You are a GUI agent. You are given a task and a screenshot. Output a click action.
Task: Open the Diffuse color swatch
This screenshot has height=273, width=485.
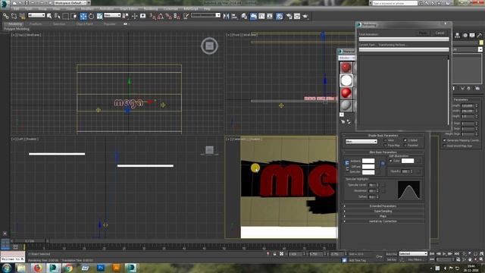[x=368, y=167]
